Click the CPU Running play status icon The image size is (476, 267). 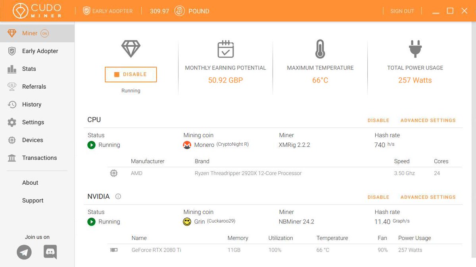pos(92,145)
